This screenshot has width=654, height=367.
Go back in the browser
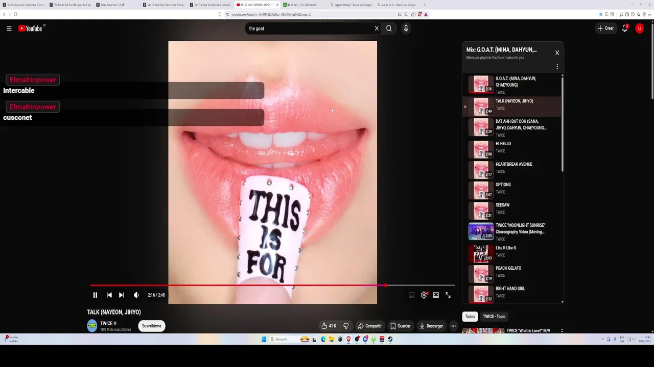coord(4,14)
